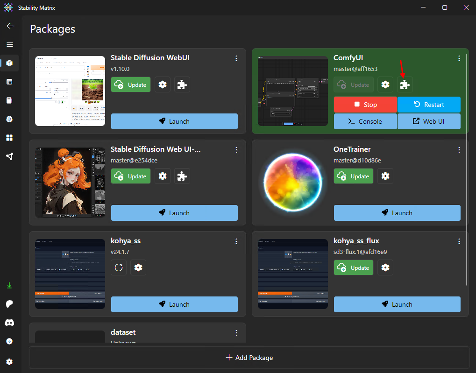Screen dimensions: 476x373
Task: Launch kohya_ss_flux
Action: pos(397,304)
